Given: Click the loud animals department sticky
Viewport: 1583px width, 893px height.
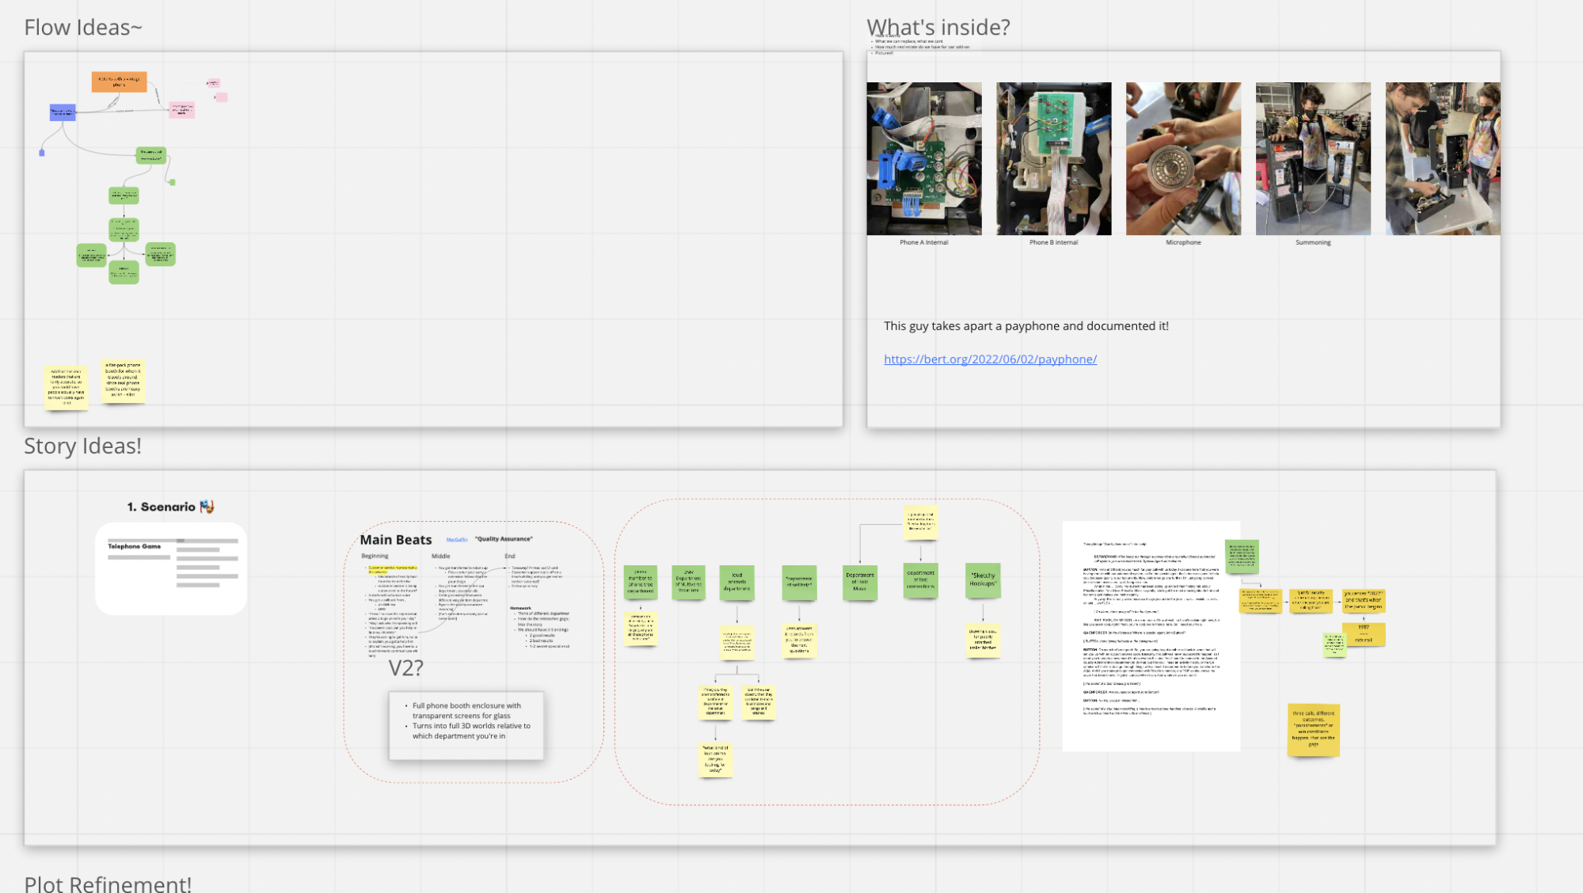Looking at the screenshot, I should (736, 582).
